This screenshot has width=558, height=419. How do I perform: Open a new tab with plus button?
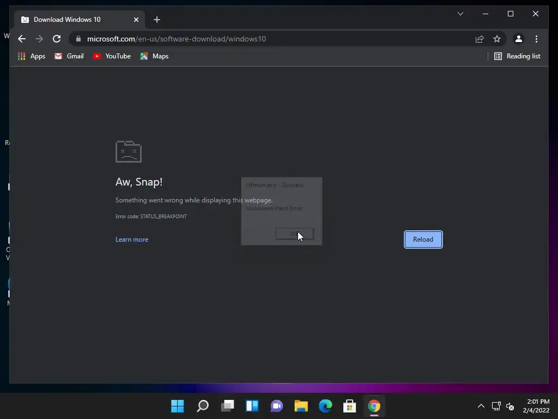coord(157,20)
